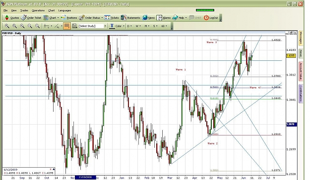
Task: Click the 1.2910 Fibonacci level value
Action: click(x=276, y=135)
